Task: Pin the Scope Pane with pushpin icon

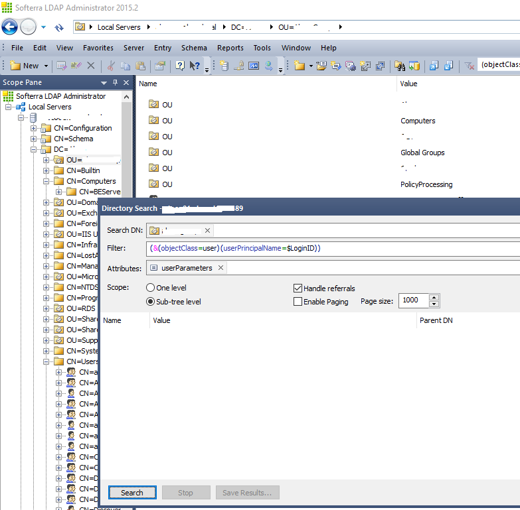Action: pyautogui.click(x=115, y=83)
